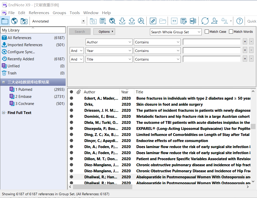Open the References menu
The width and height of the screenshot is (257, 198).
(39, 13)
